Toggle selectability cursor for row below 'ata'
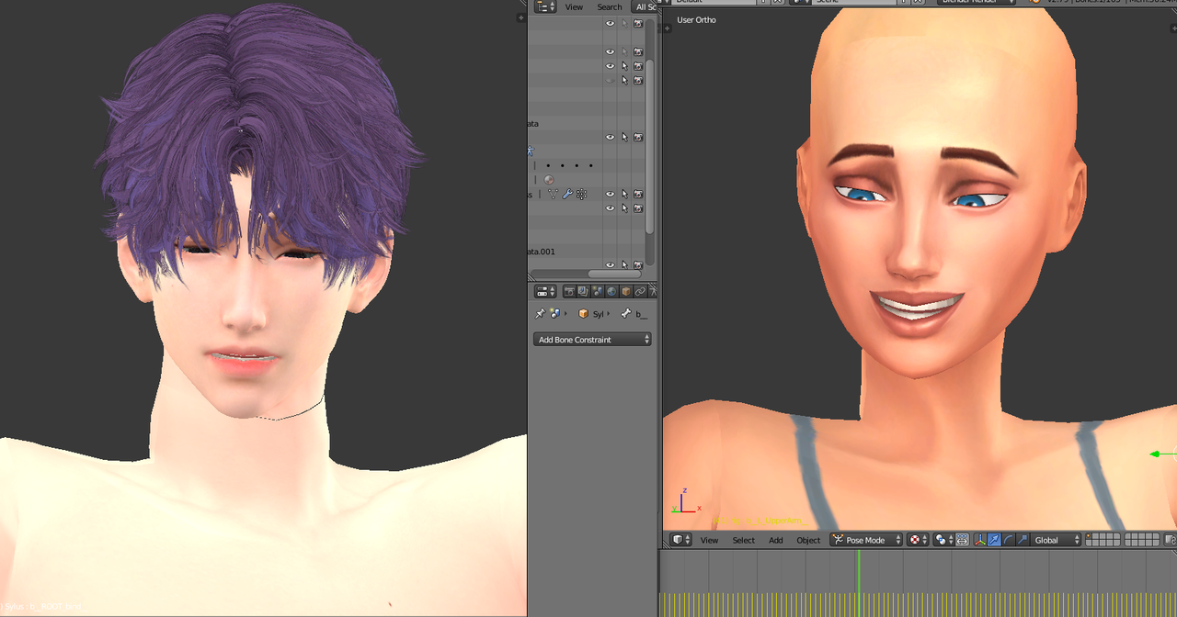 pos(624,138)
